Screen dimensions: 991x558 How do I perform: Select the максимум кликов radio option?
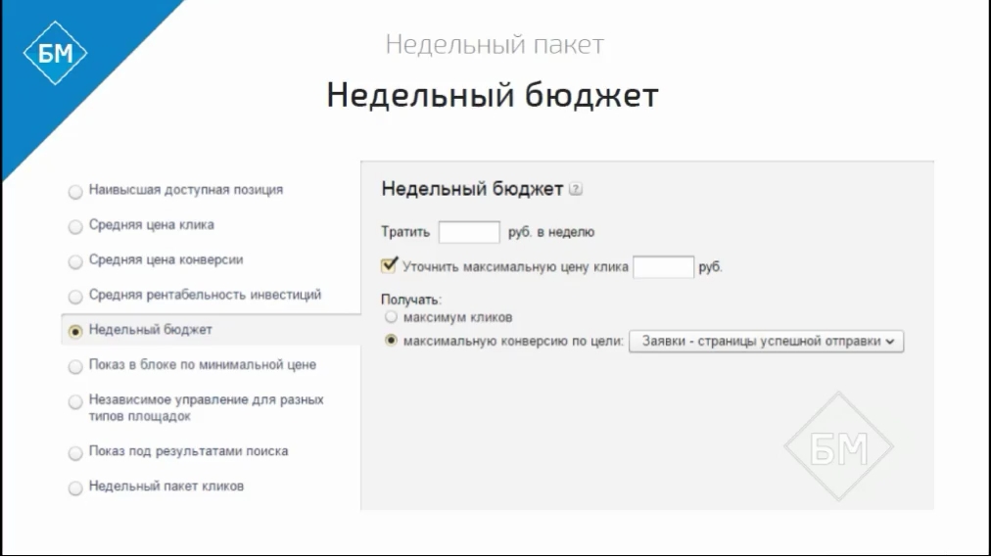pos(392,316)
